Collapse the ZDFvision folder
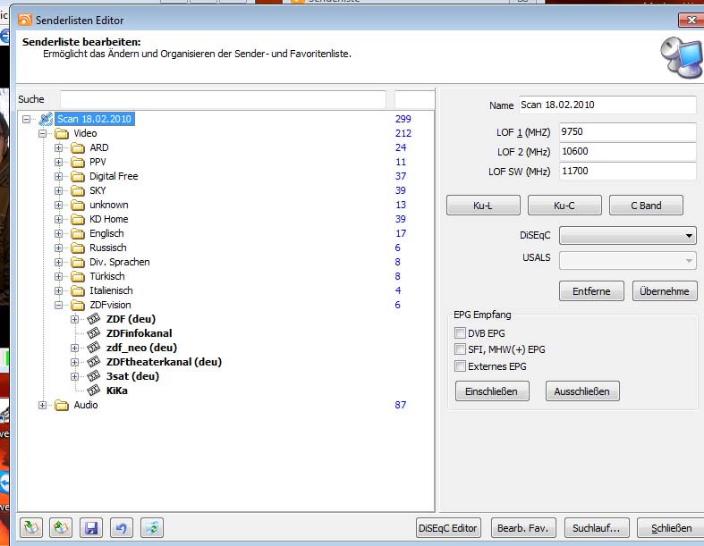704x546 pixels. pyautogui.click(x=59, y=305)
